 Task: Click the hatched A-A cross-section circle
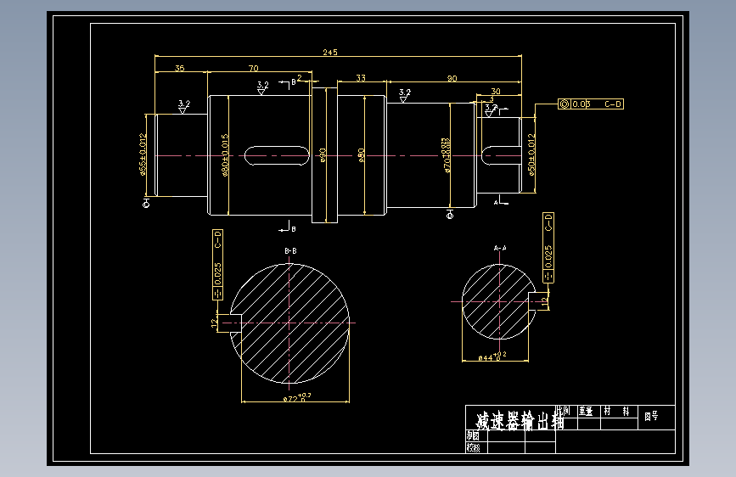tap(498, 301)
